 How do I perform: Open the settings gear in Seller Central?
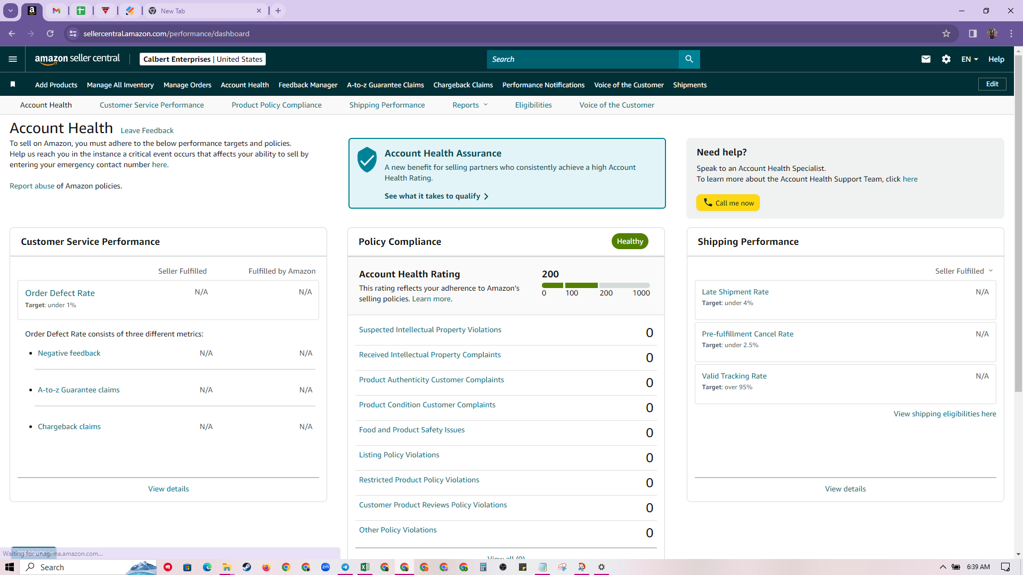[946, 59]
